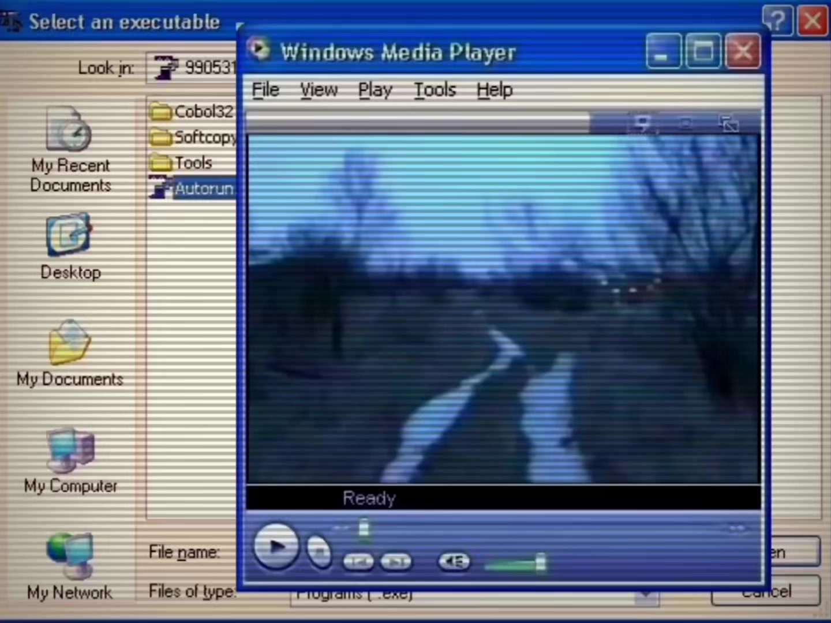Expand the Files of type dropdown arrow

(647, 596)
